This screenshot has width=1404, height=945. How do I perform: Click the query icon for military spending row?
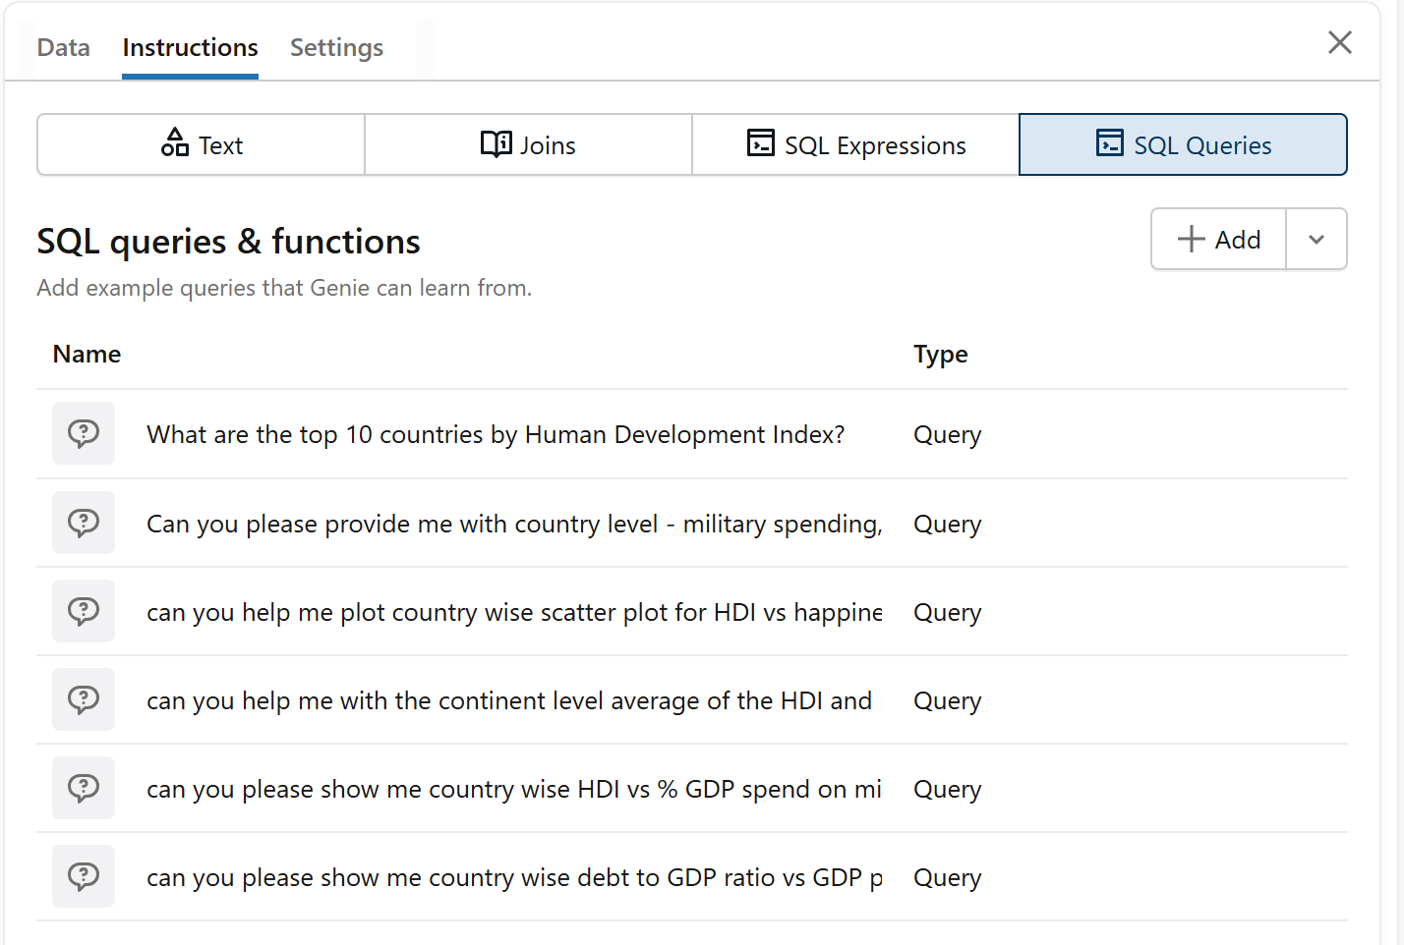[84, 523]
